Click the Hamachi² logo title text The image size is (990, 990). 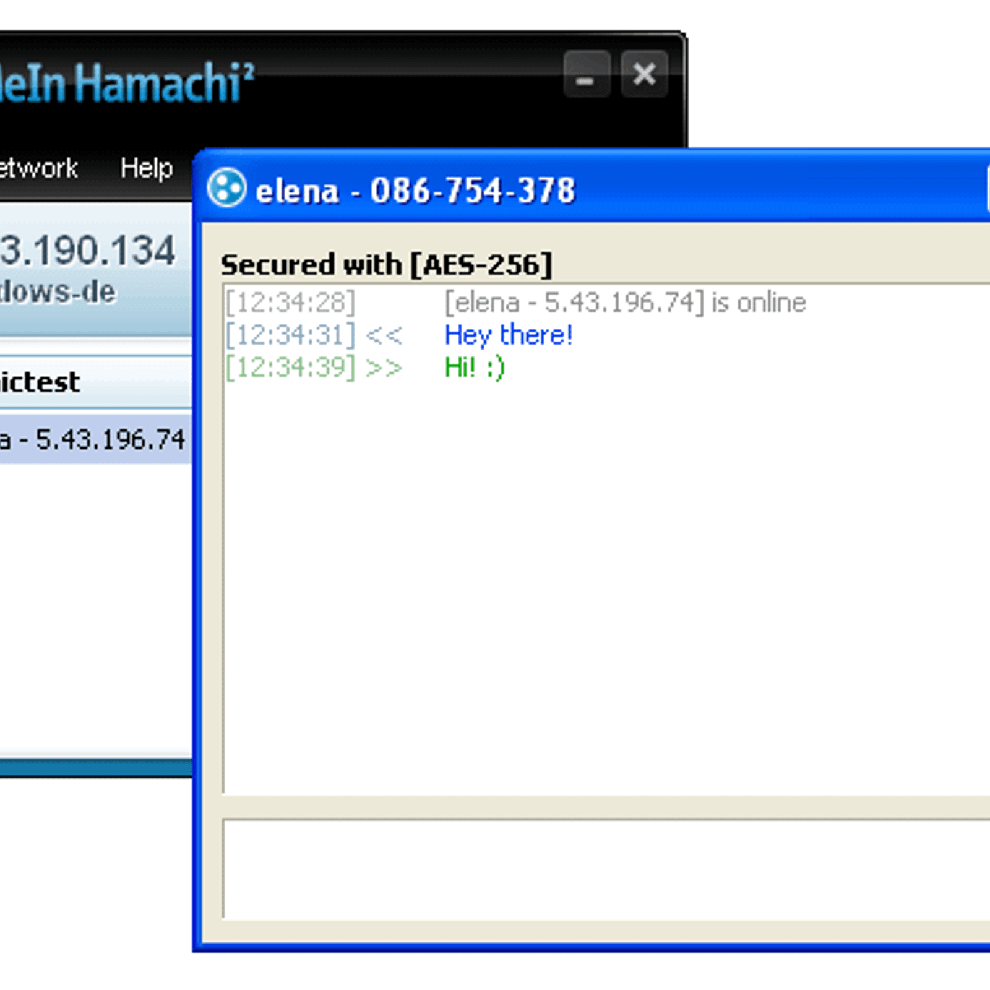coord(127,82)
